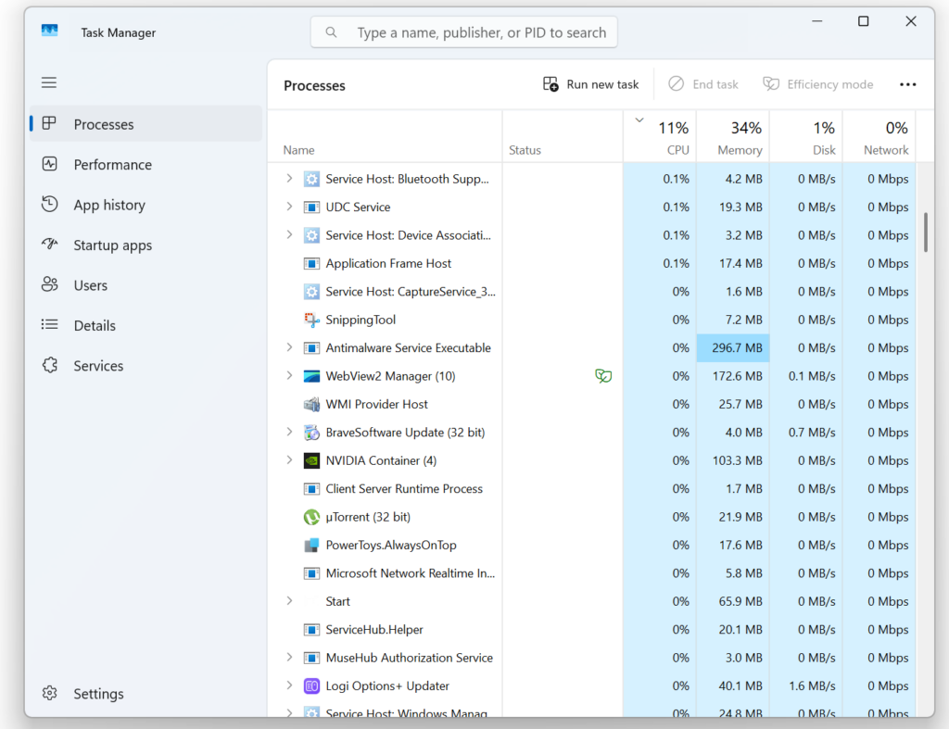949x729 pixels.
Task: Click the NVIDIA Container process icon
Action: 311,460
